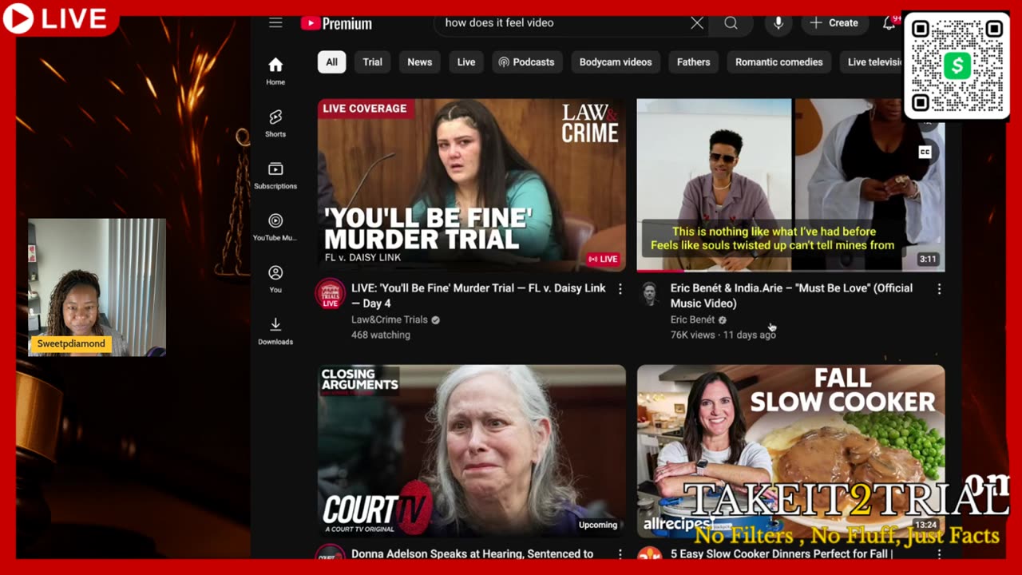This screenshot has width=1022, height=575.
Task: Select the Podcasts filter chip
Action: (526, 62)
